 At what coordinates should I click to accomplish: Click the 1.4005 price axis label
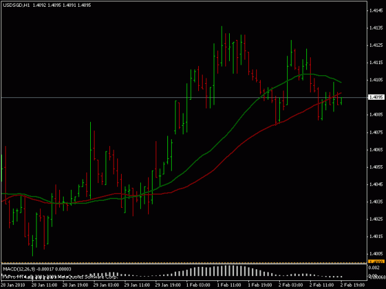[x=376, y=254]
